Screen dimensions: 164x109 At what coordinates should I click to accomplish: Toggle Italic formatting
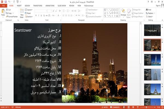(39, 16)
